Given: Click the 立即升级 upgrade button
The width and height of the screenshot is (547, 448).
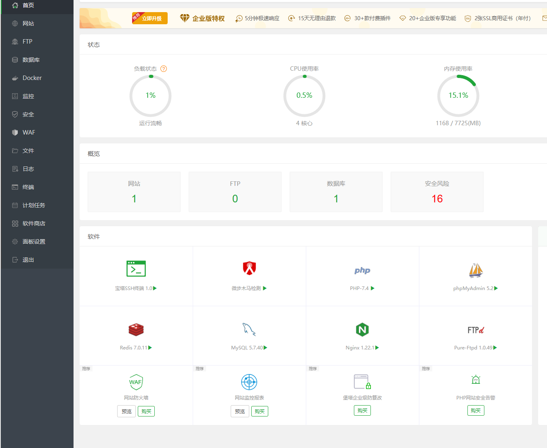Looking at the screenshot, I should (x=150, y=18).
